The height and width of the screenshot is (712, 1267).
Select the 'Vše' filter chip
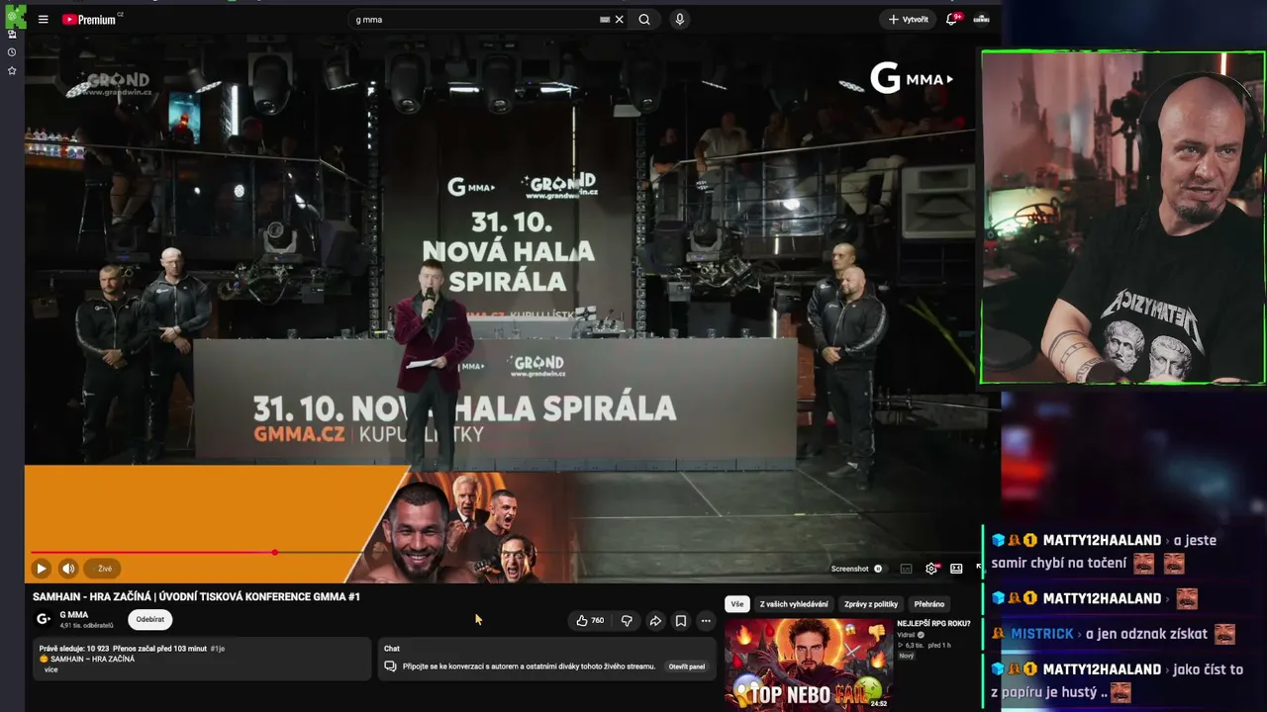coord(736,604)
